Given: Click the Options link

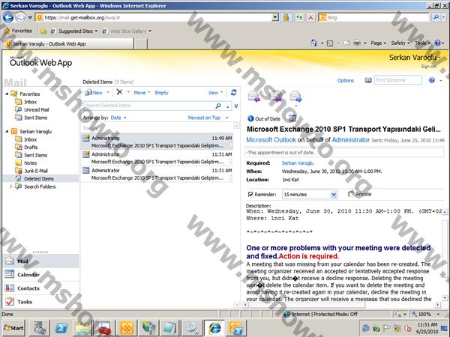Looking at the screenshot, I should pyautogui.click(x=346, y=81).
